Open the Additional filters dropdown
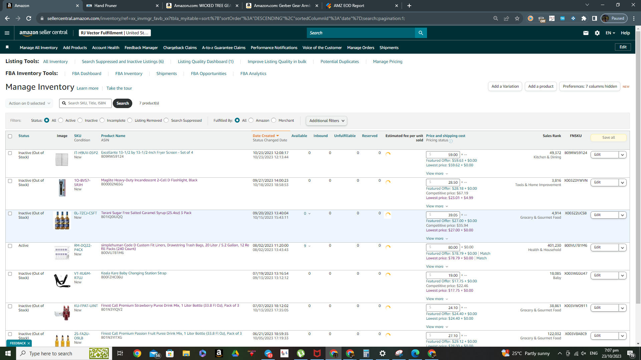This screenshot has height=360, width=641. (x=327, y=121)
